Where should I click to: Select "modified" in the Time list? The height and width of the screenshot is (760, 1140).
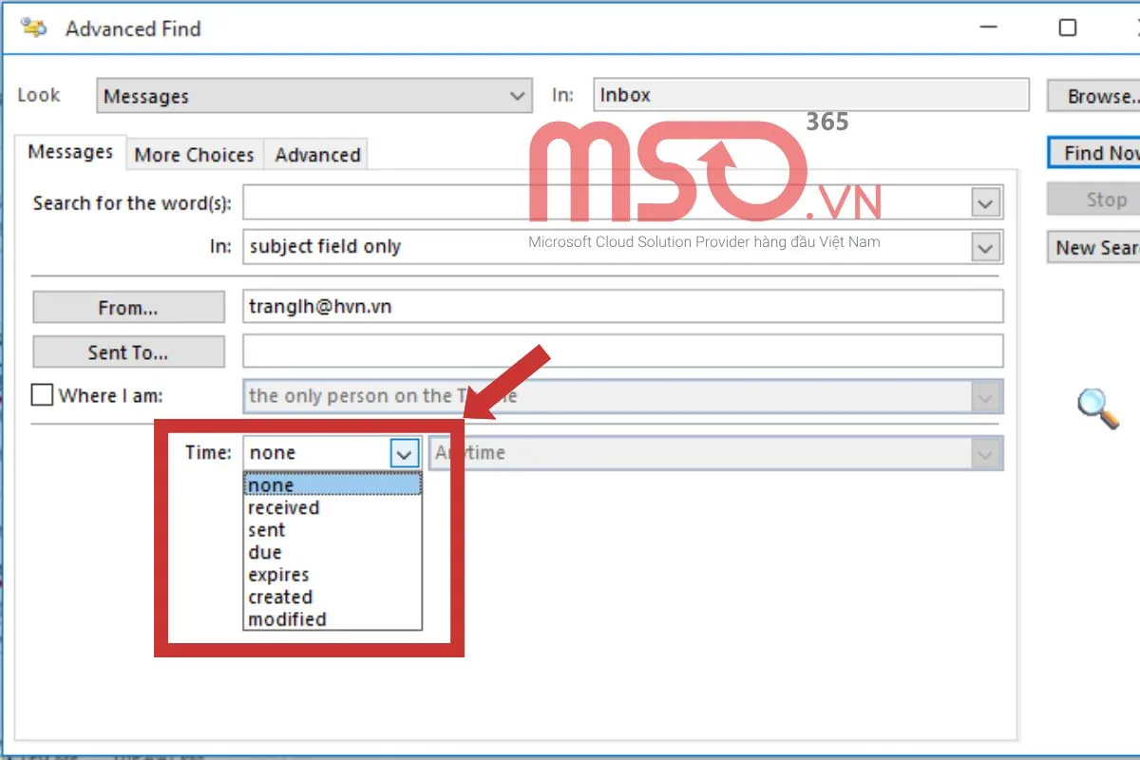(283, 618)
